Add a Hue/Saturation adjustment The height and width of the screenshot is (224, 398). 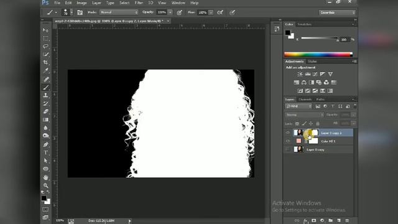296,82
